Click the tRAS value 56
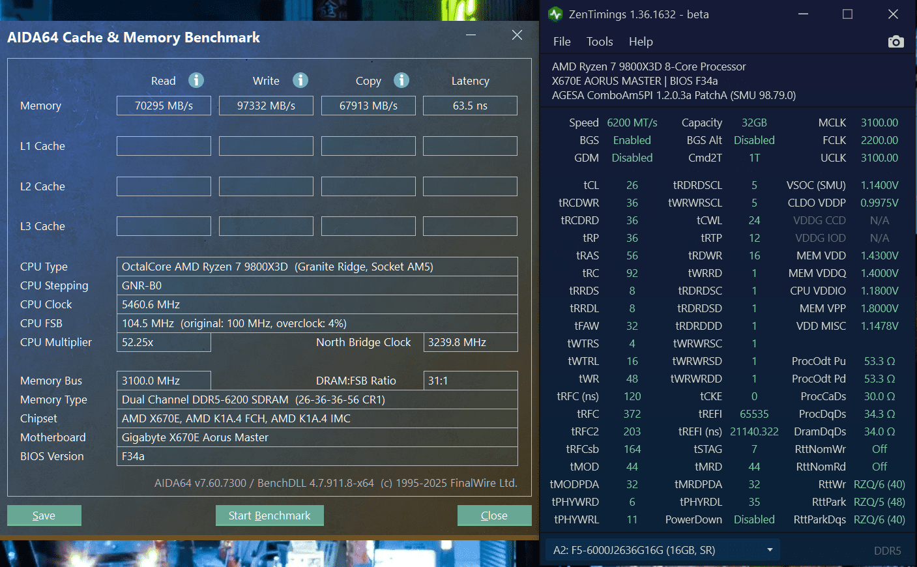Screen dimensions: 917x567 click(632, 255)
